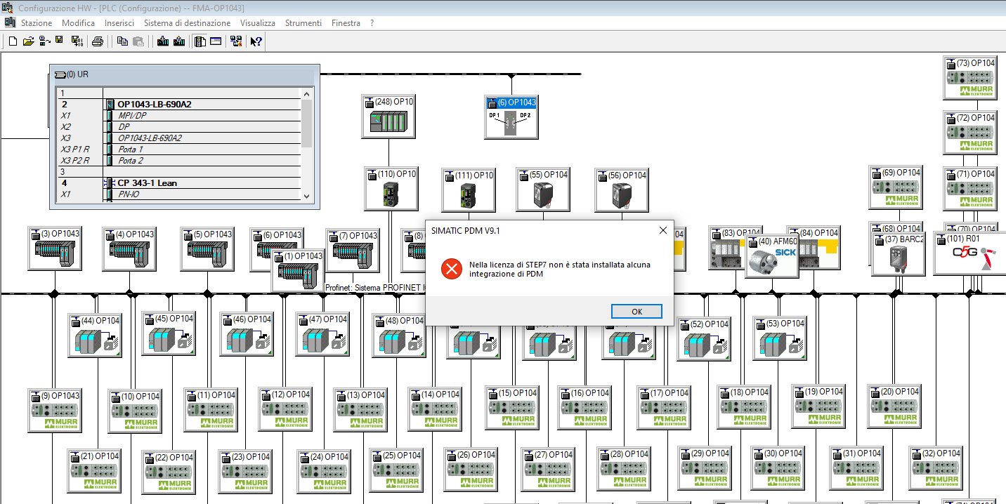1006x504 pixels.
Task: Select the (7) OP1043 I/O station
Action: pyautogui.click(x=352, y=251)
